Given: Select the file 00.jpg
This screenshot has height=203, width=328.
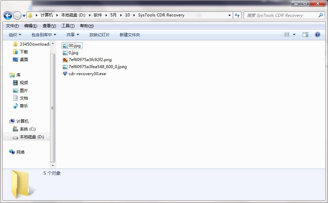Looking at the screenshot, I should [72, 46].
